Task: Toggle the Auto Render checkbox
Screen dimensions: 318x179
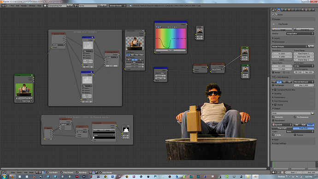Action: coord(101,172)
